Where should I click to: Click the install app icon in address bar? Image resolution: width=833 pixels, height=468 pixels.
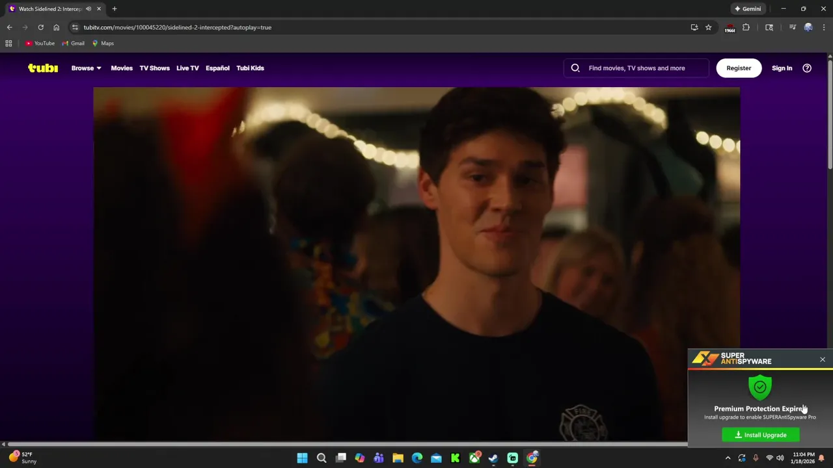pos(694,27)
